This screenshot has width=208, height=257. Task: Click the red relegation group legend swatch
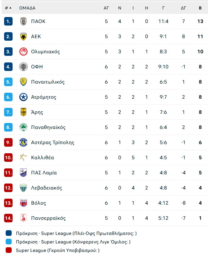pyautogui.click(x=9, y=250)
